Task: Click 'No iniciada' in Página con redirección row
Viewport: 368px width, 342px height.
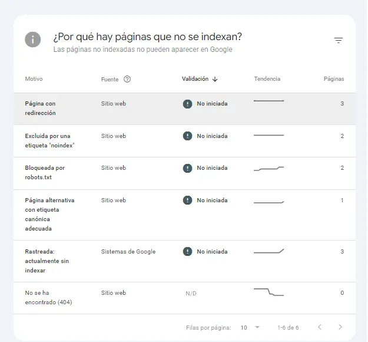Action: [212, 104]
